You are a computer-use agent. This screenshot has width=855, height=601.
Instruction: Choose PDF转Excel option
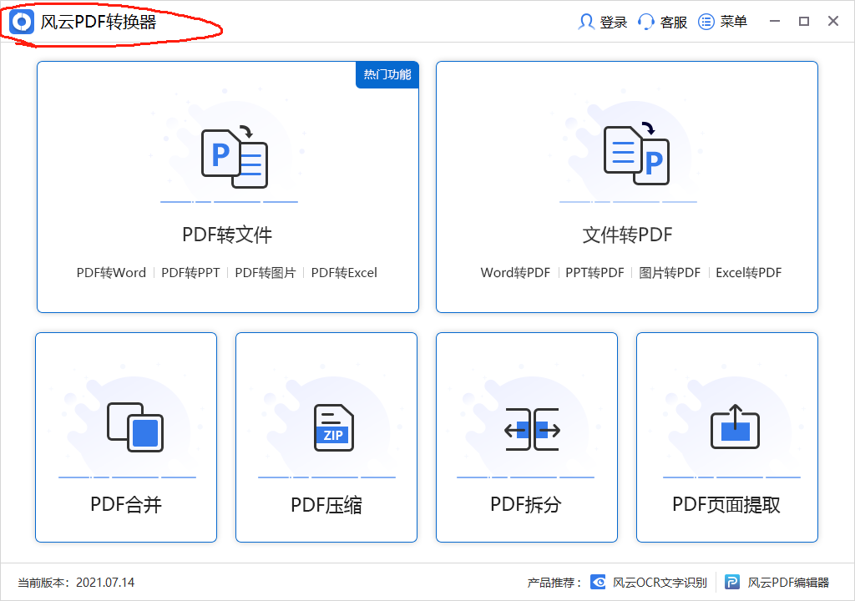pyautogui.click(x=344, y=273)
